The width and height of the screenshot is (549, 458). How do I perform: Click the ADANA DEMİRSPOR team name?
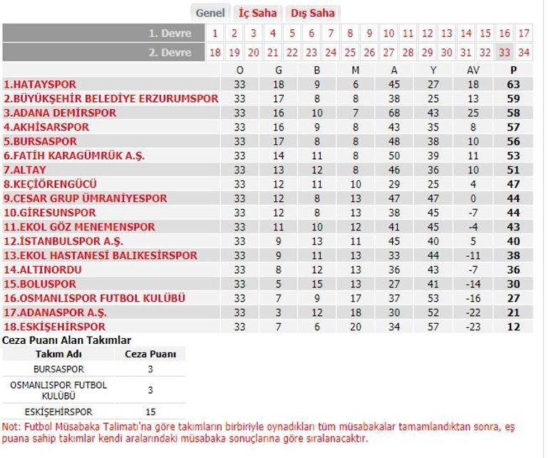pos(60,113)
